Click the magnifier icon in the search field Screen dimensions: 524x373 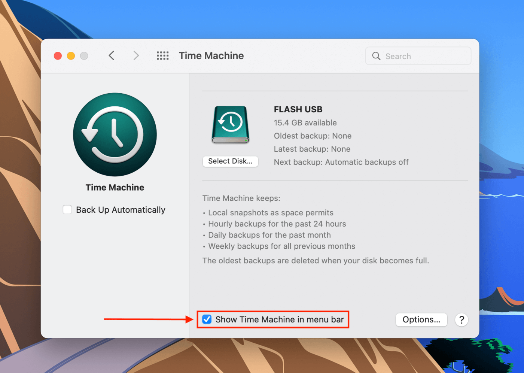click(x=376, y=56)
